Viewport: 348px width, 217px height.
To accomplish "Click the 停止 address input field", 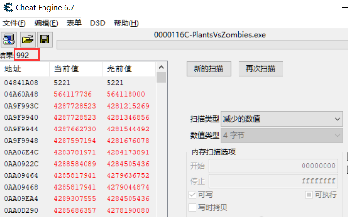I will click(x=273, y=181).
